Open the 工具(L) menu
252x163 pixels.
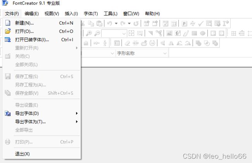click(x=110, y=14)
